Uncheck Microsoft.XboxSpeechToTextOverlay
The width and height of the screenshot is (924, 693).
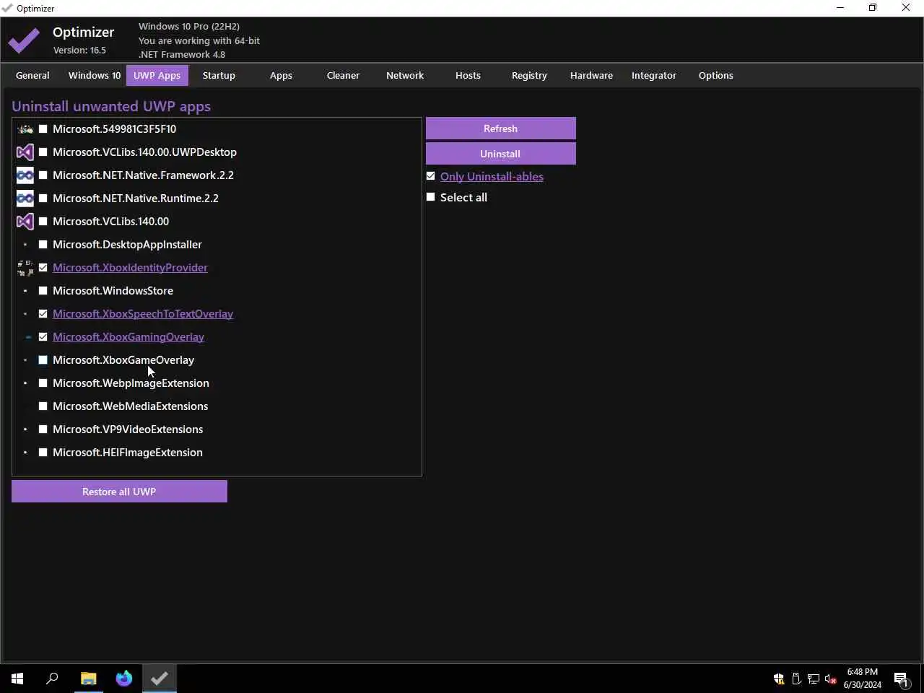[43, 314]
